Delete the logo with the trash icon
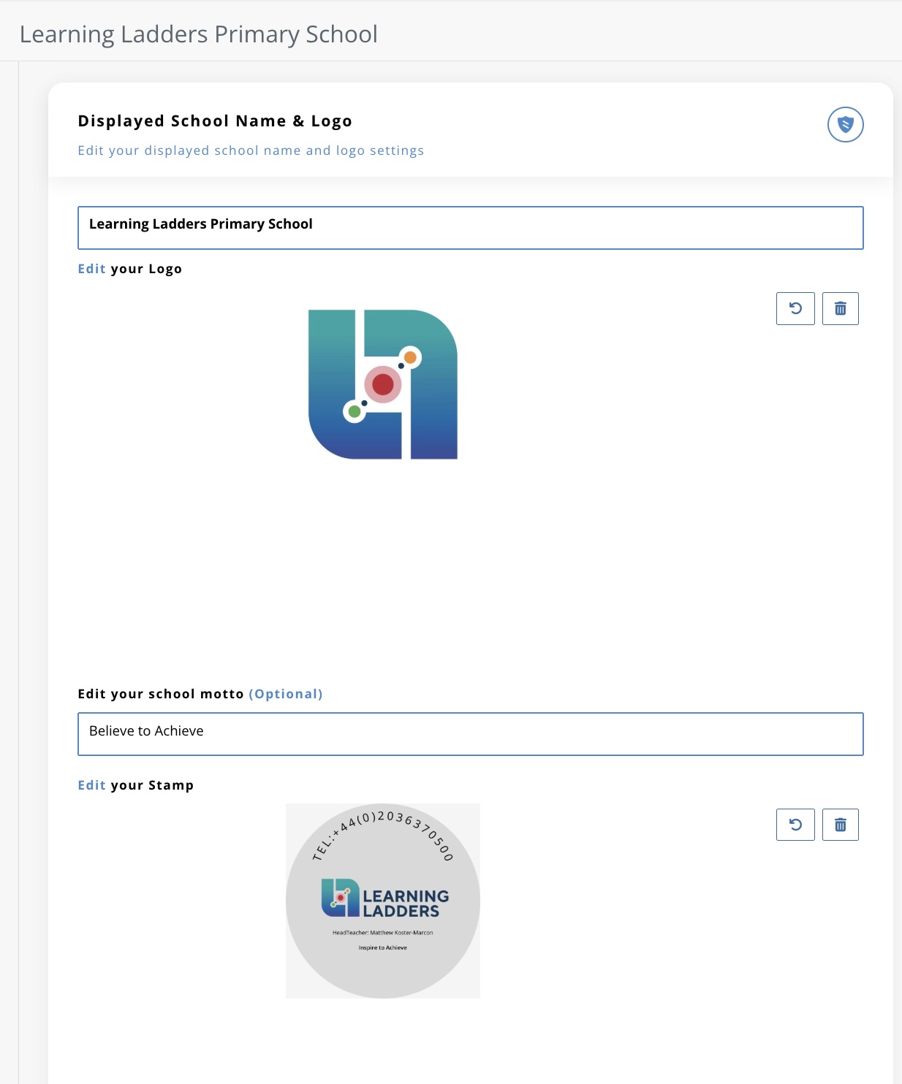The width and height of the screenshot is (902, 1084). [841, 308]
